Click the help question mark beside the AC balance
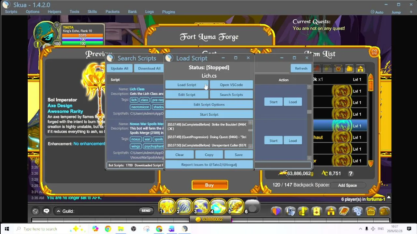 [x=351, y=174]
